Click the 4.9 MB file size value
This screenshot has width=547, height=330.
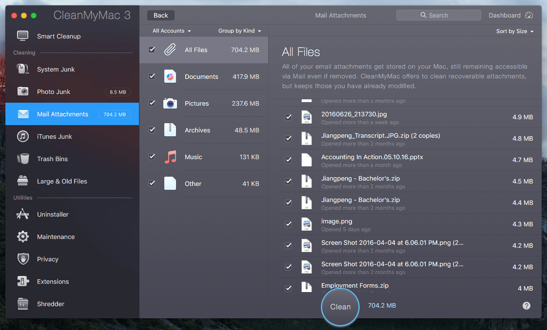tap(523, 117)
